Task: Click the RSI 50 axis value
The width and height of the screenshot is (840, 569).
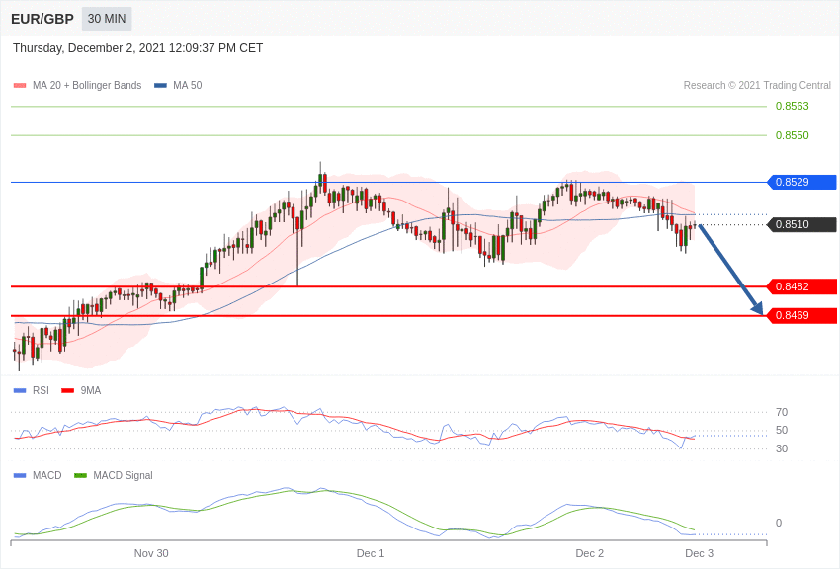Action: pyautogui.click(x=782, y=431)
